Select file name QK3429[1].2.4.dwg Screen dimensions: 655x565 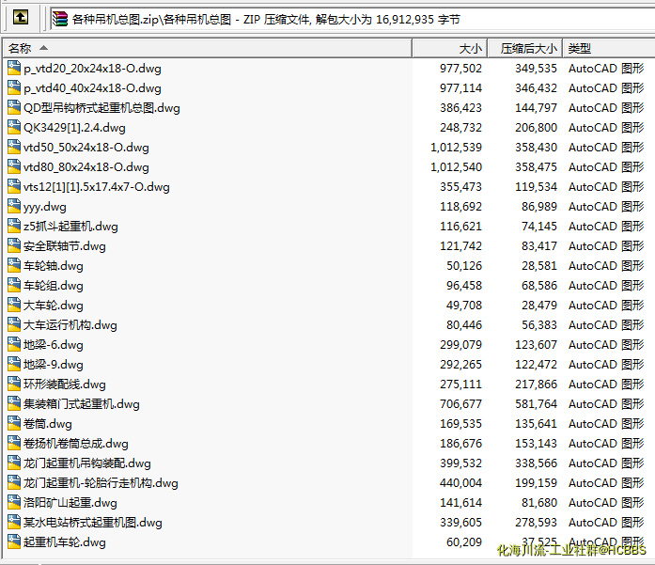pyautogui.click(x=74, y=128)
